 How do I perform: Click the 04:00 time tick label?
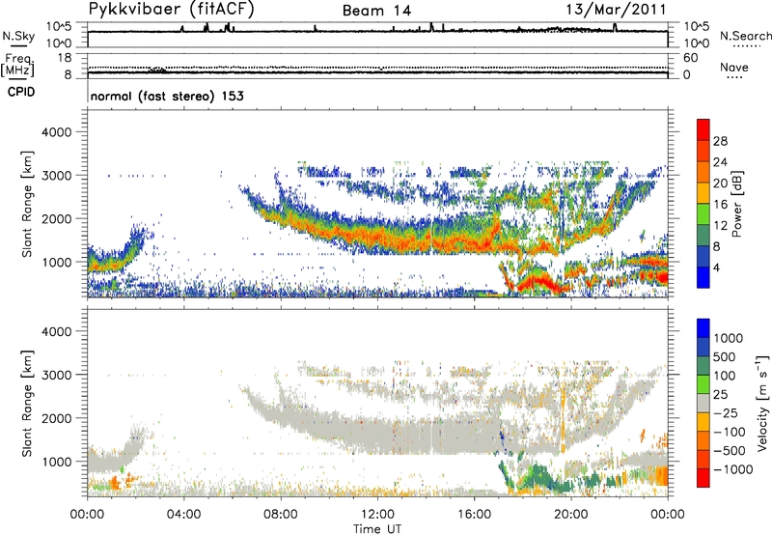[x=183, y=515]
